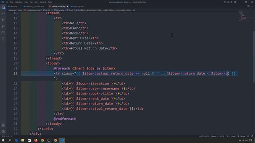Click the Blade language mode indicator
Viewport: 255px width, 143px height.
pos(233,136)
